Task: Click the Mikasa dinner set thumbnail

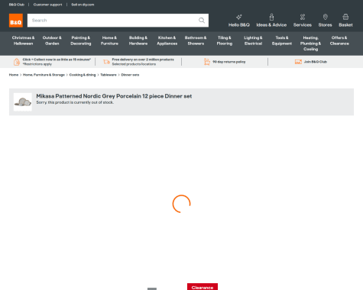Action: click(23, 102)
